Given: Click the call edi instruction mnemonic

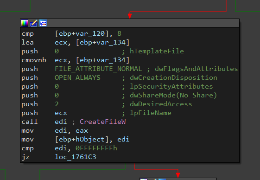Looking at the screenshot, I should click(30, 122).
